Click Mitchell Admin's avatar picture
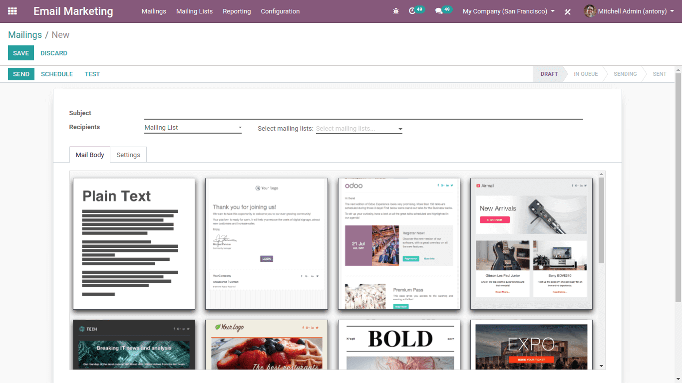This screenshot has width=682, height=383. [590, 11]
